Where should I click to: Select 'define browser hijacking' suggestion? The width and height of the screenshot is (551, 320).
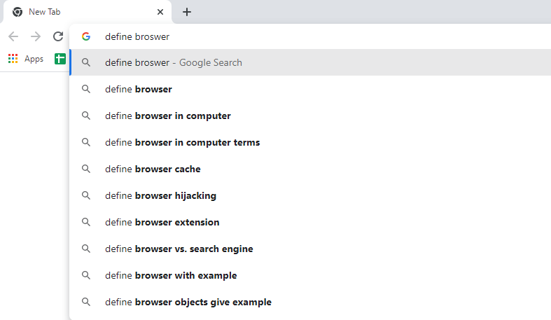click(x=310, y=195)
